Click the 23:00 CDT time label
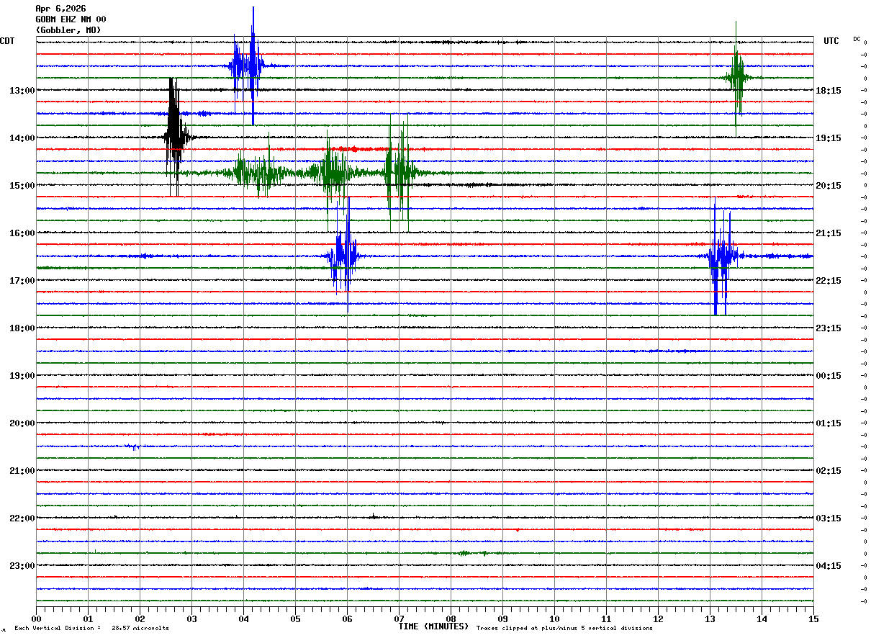 22,565
